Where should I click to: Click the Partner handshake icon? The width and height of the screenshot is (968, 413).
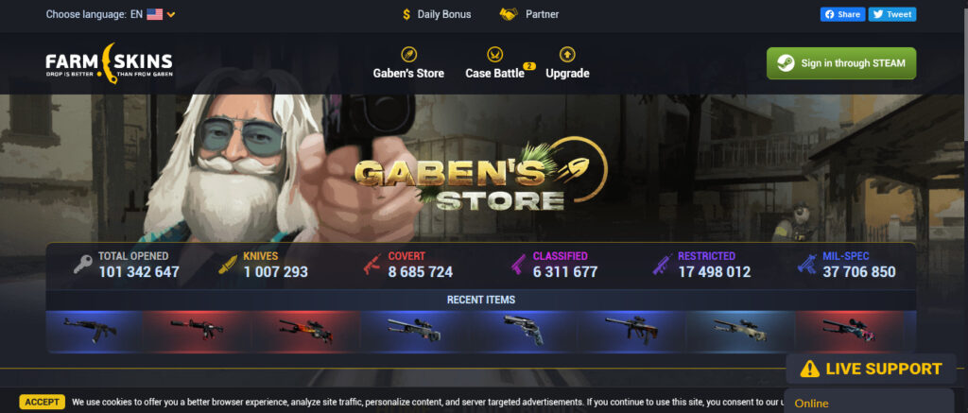click(x=509, y=14)
